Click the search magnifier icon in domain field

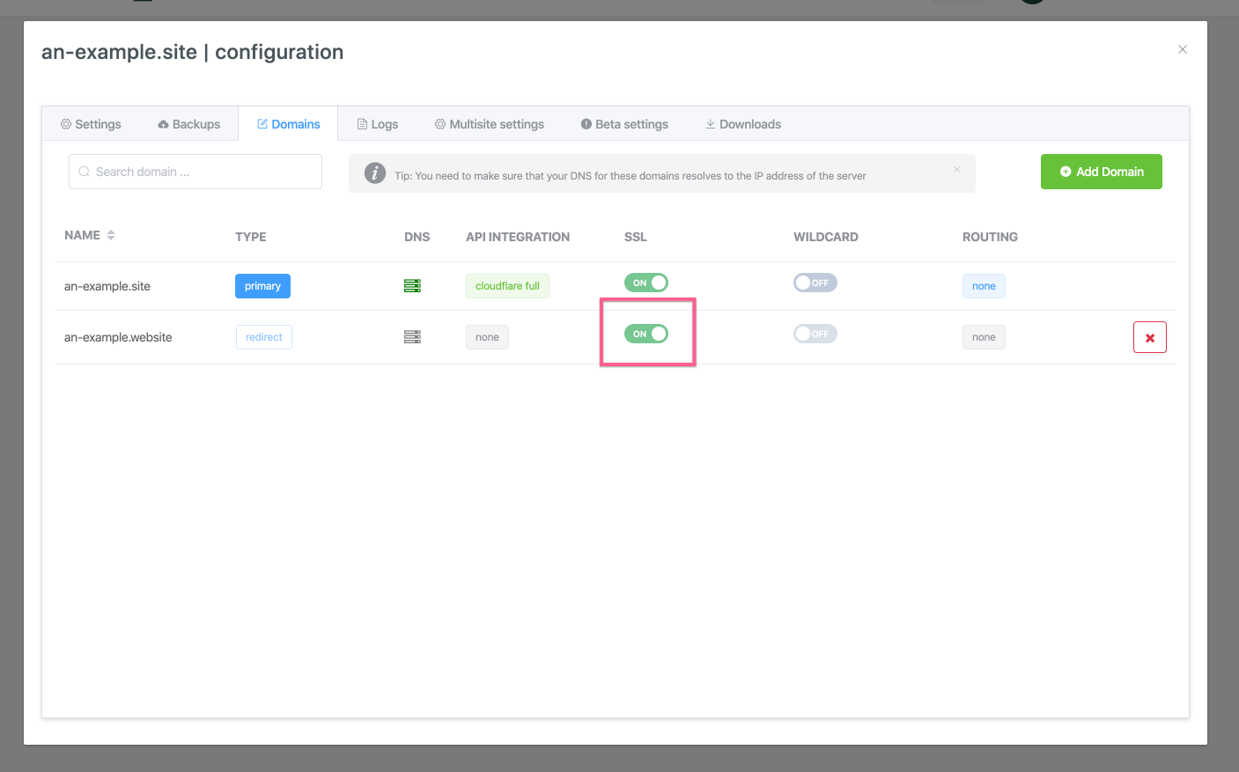[85, 172]
